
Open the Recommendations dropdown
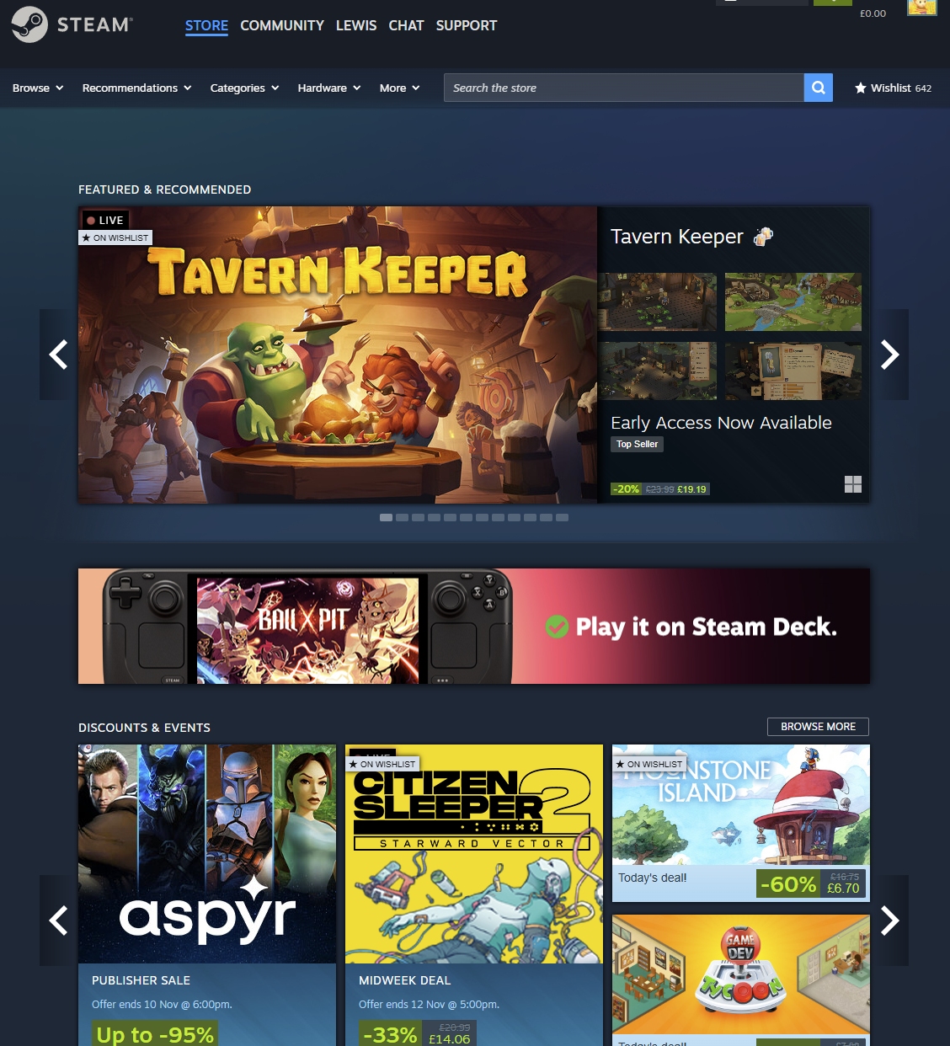point(136,88)
